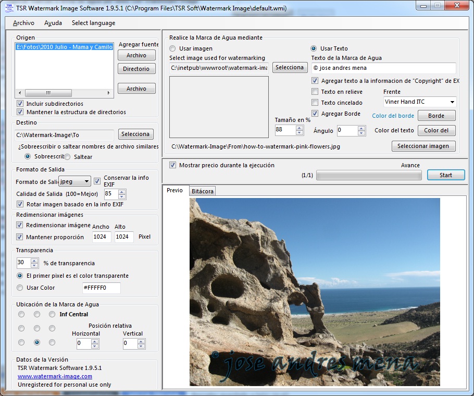This screenshot has height=396, width=474.
Task: Select bottom-center watermark position radio
Action: [37, 342]
